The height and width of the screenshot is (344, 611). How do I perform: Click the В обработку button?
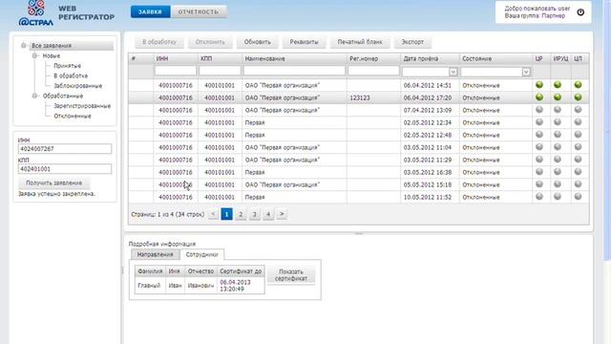(x=159, y=42)
